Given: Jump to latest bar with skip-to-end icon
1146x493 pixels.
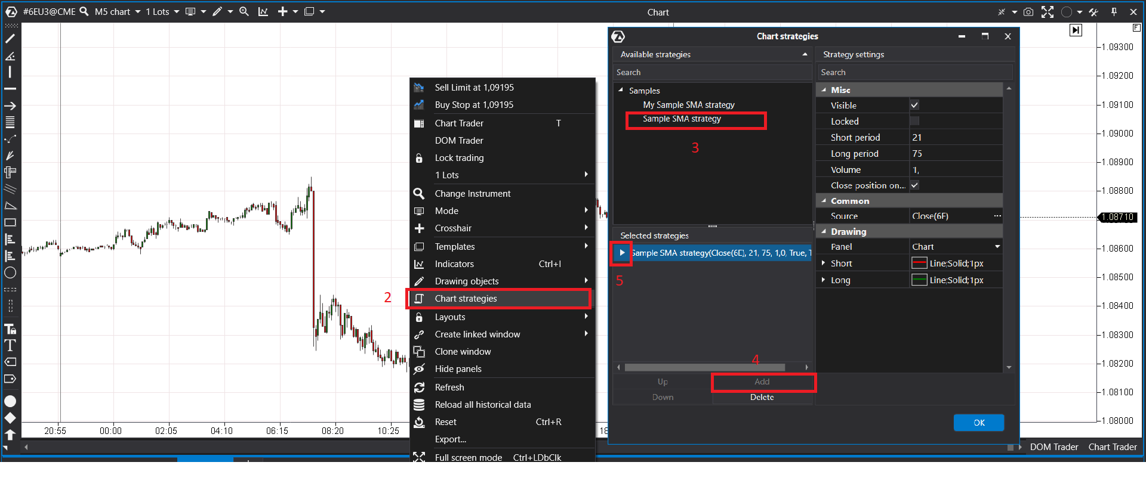Looking at the screenshot, I should [1076, 30].
